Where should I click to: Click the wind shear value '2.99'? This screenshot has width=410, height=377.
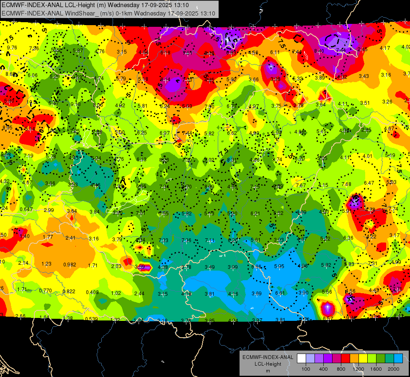tap(49, 210)
